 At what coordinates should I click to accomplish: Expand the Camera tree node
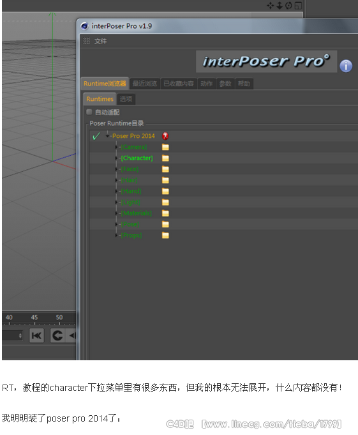click(x=116, y=147)
